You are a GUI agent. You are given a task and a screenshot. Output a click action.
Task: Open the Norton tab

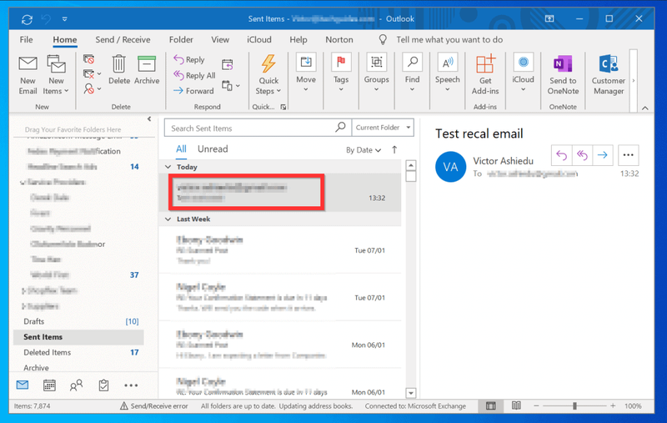339,39
